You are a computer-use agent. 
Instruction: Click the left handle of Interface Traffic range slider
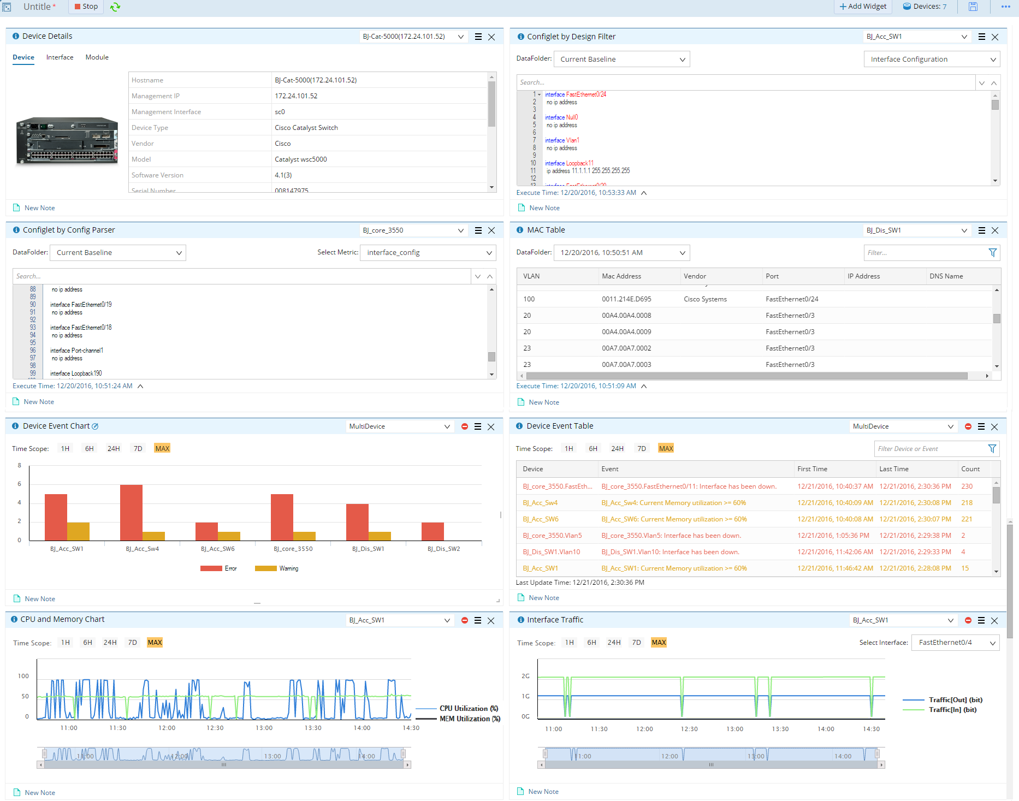545,754
